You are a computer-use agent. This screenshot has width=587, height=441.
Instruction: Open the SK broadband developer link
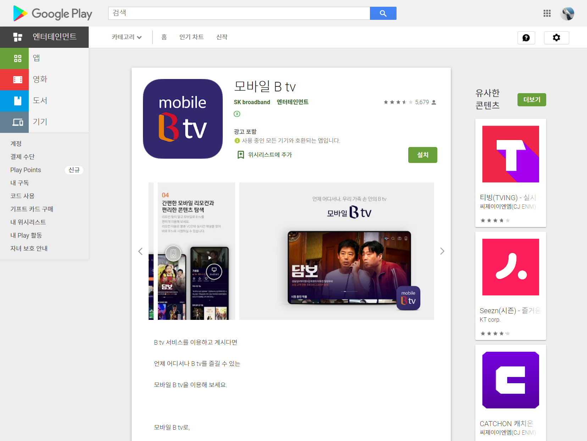[252, 102]
